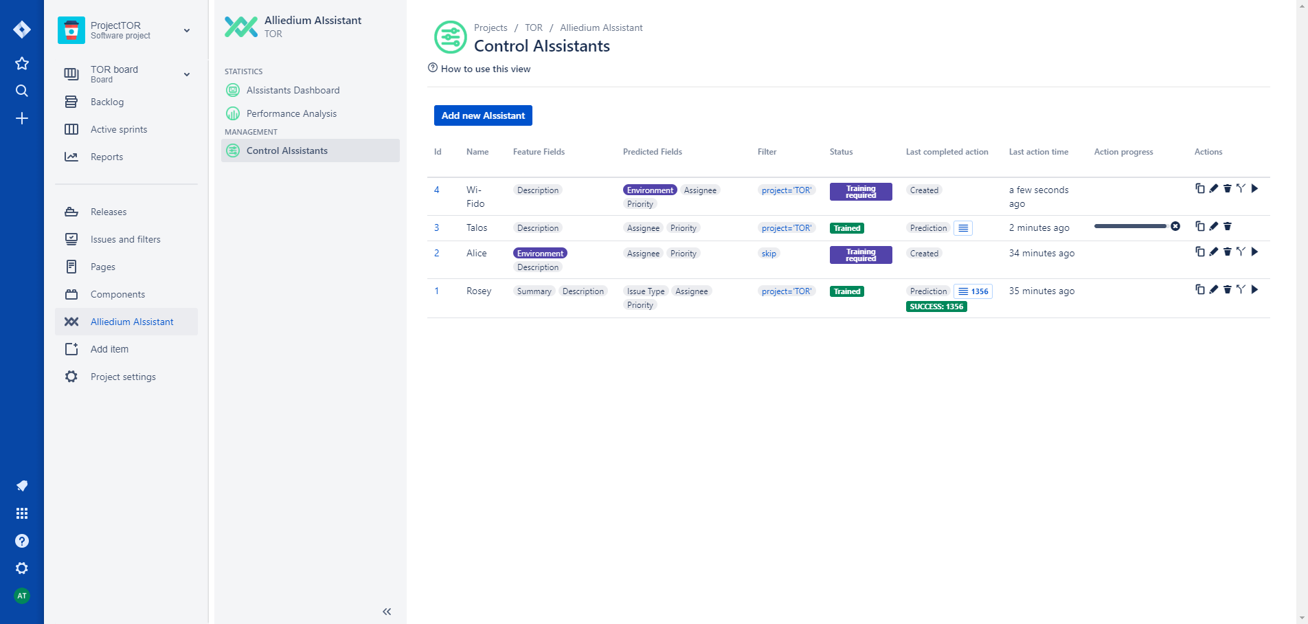Edit the Talos assistant with pencil icon

coord(1213,226)
